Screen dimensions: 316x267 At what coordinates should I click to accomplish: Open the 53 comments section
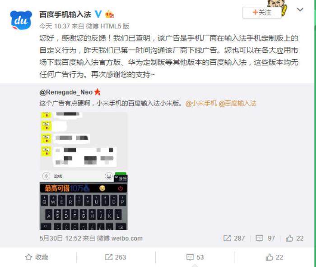(x=195, y=258)
